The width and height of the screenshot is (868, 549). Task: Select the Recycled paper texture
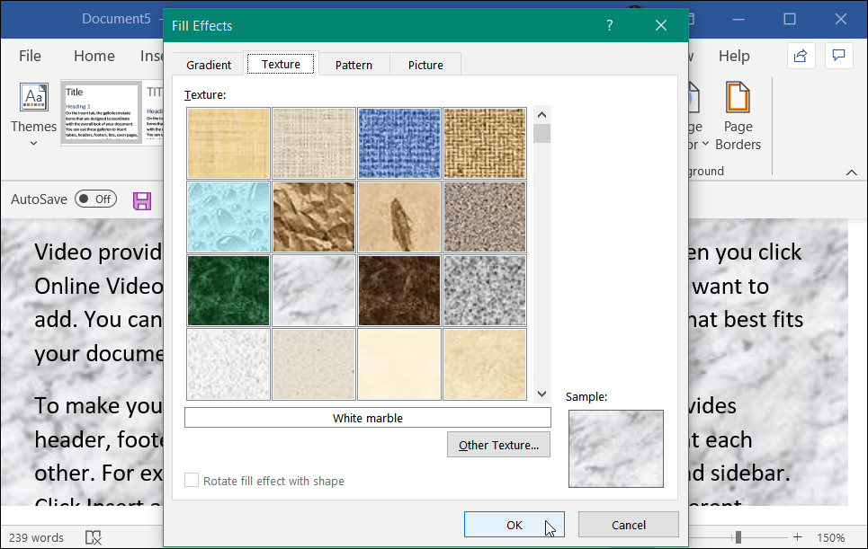(x=314, y=364)
